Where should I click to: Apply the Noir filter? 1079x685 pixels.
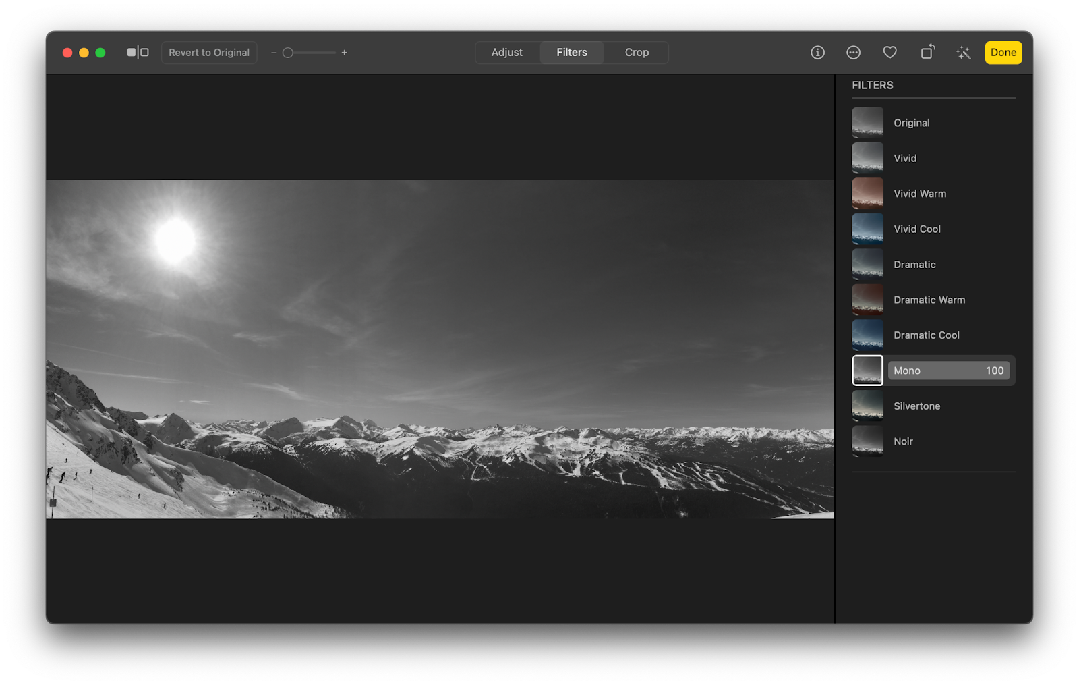pyautogui.click(x=867, y=441)
